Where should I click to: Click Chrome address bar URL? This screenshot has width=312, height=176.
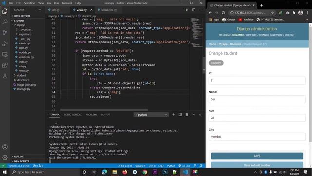coord(250,13)
